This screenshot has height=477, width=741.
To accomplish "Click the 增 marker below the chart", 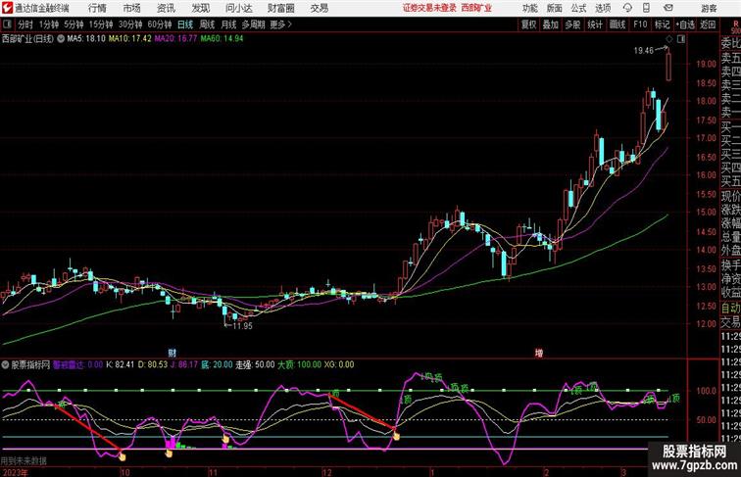I will coord(539,353).
